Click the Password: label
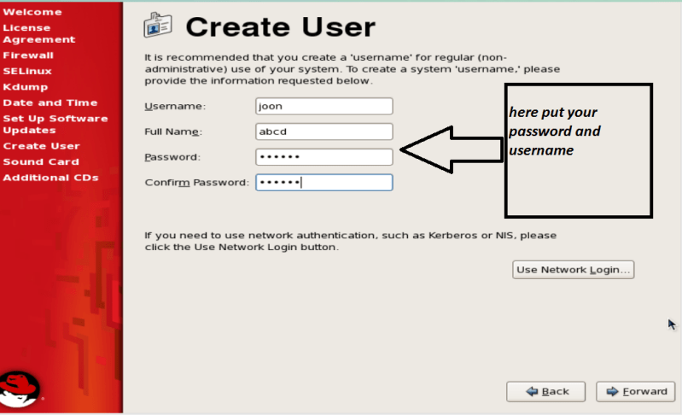This screenshot has width=682, height=415. tap(172, 157)
